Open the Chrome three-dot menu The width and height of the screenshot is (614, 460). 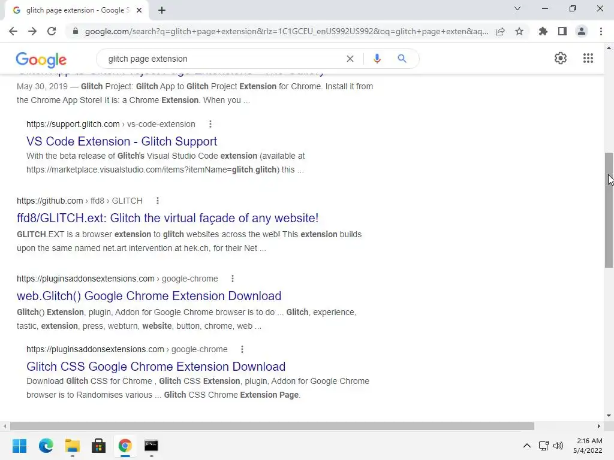point(601,31)
